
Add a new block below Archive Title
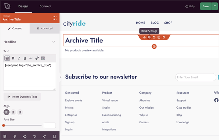tap(154, 46)
